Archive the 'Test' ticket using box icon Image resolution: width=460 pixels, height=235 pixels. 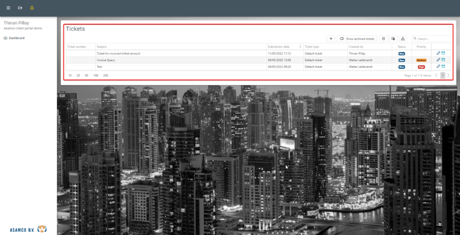(444, 66)
